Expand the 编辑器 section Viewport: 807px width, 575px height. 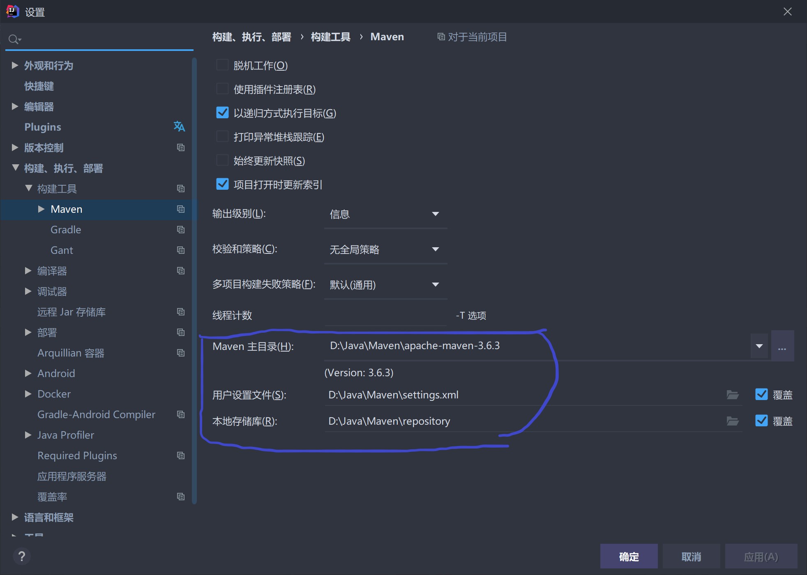15,106
